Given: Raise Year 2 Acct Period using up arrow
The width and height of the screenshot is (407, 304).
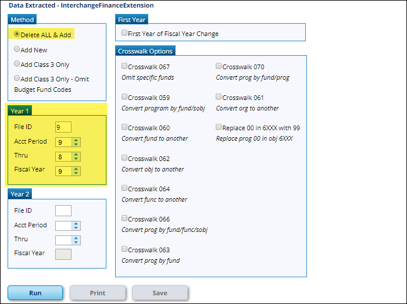Looking at the screenshot, I should [x=76, y=223].
